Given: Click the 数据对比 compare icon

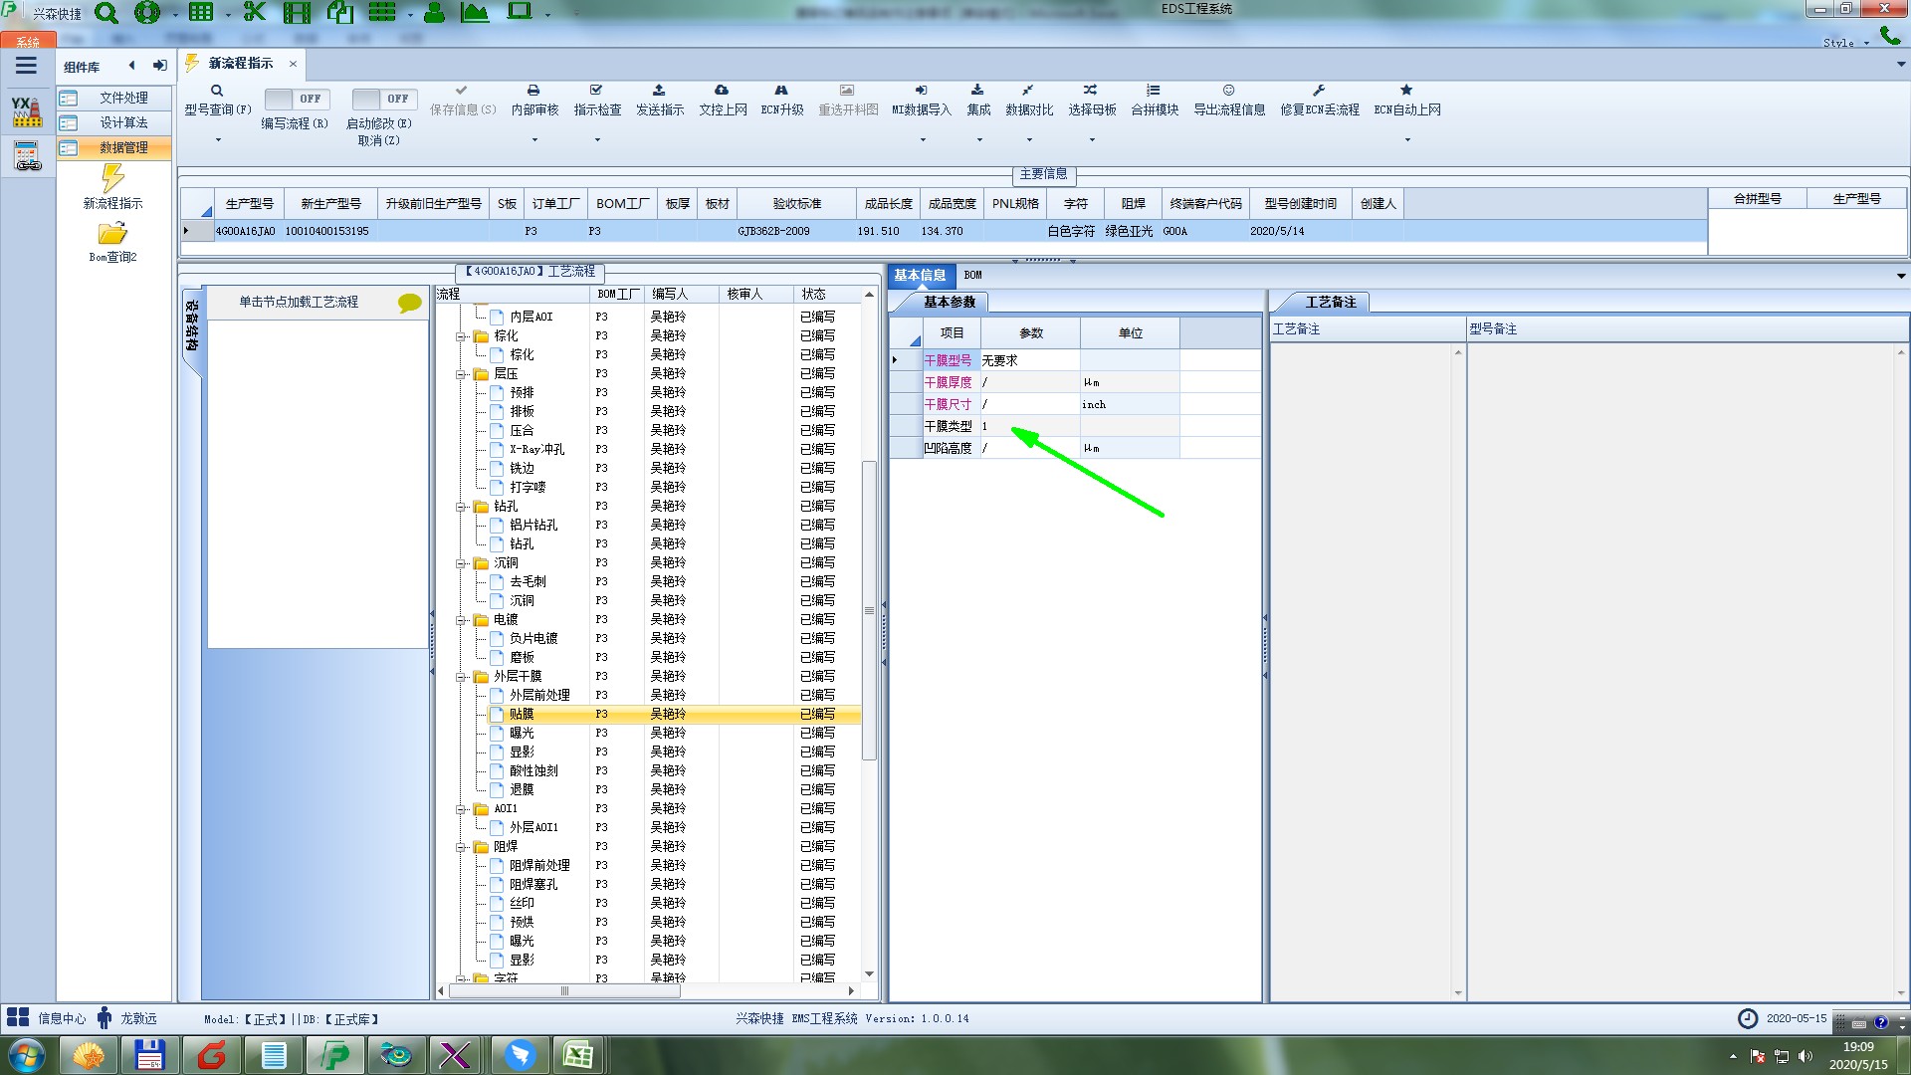Looking at the screenshot, I should [1028, 91].
